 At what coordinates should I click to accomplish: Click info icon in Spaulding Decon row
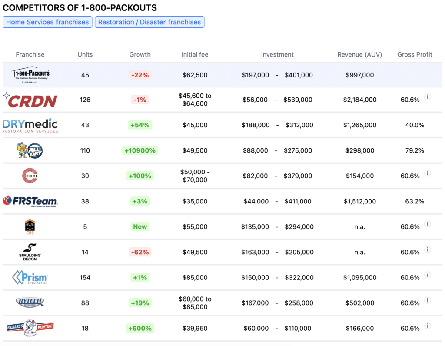(428, 250)
